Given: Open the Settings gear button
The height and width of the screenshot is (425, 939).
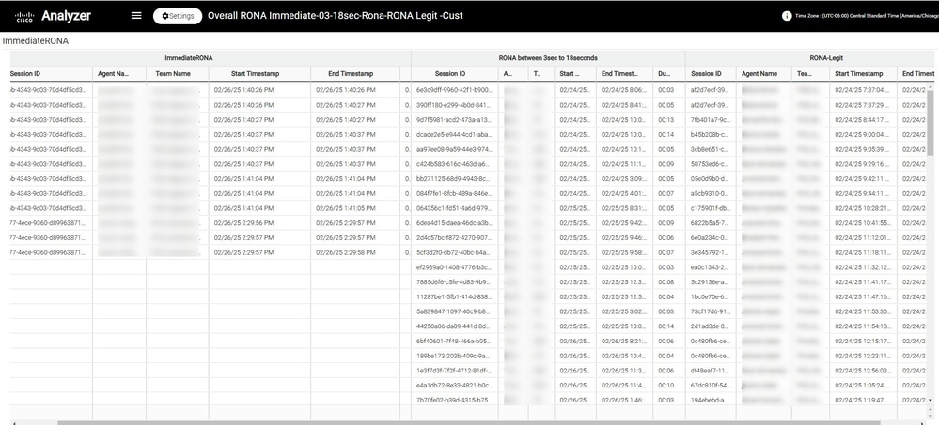Looking at the screenshot, I should tap(178, 16).
